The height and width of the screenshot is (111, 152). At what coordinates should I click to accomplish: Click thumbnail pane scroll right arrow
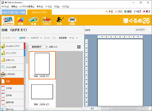82,109
